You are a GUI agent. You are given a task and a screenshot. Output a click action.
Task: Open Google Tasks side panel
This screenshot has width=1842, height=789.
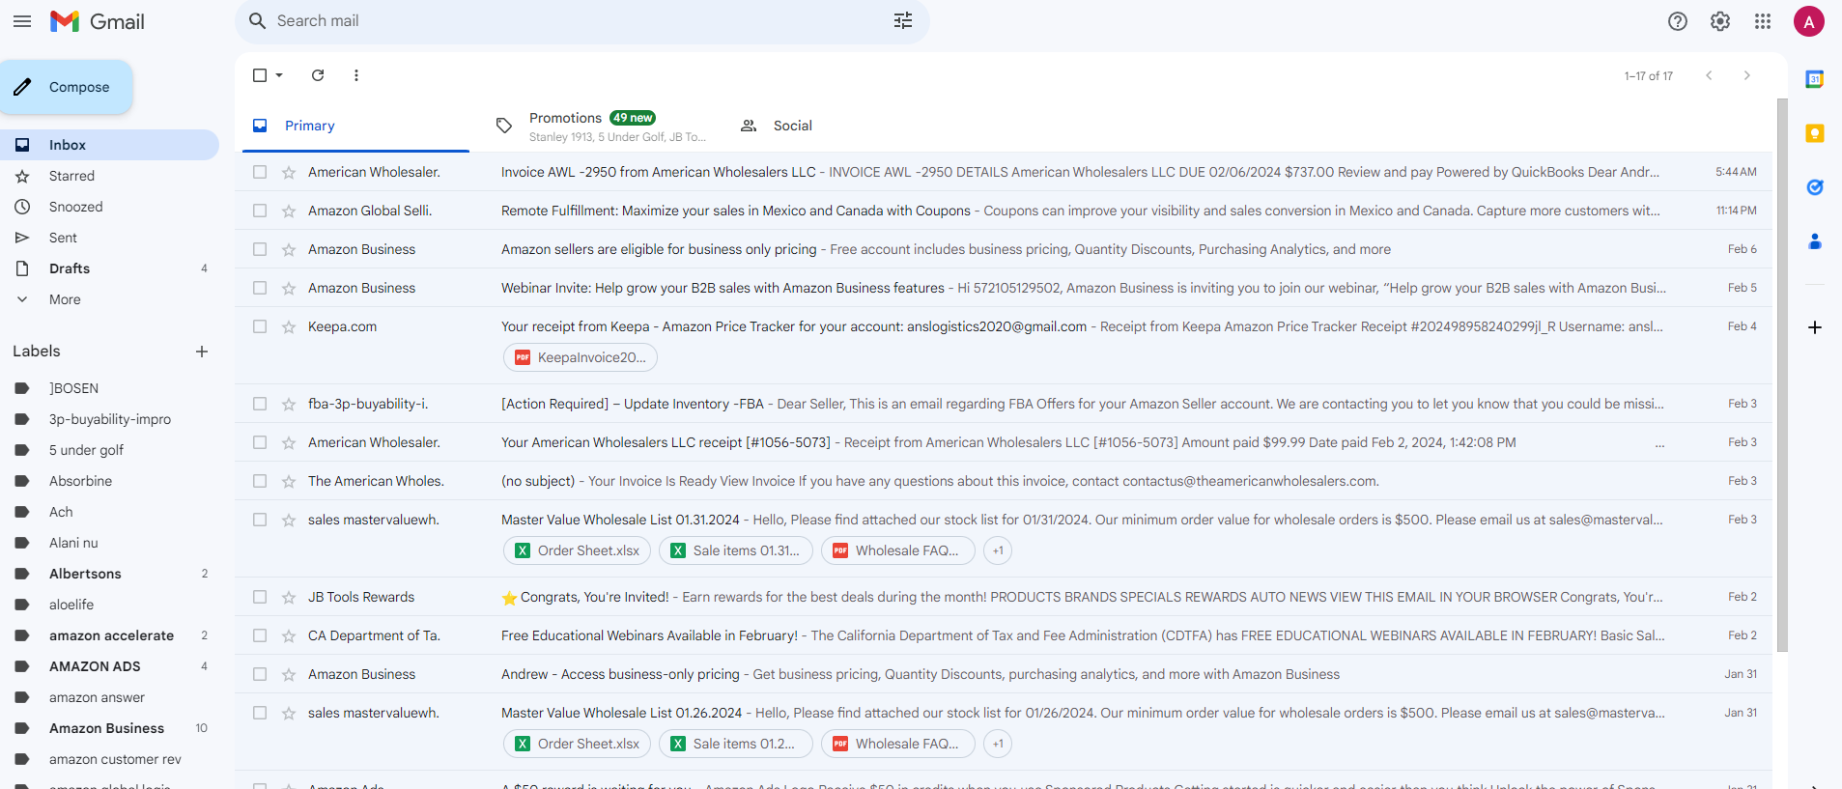click(1815, 187)
